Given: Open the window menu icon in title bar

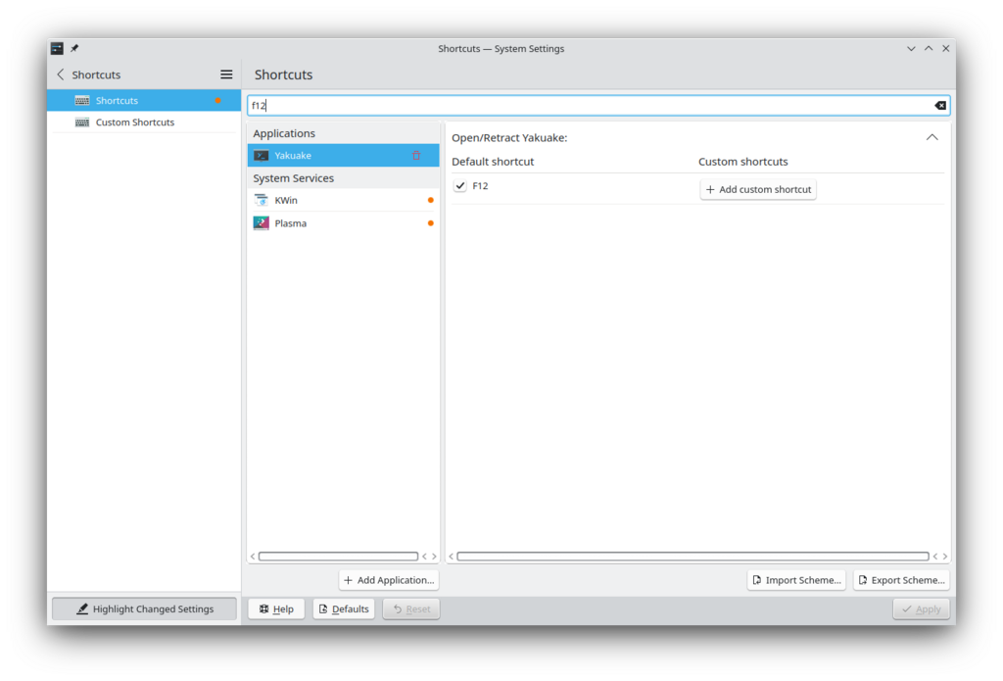Looking at the screenshot, I should [57, 48].
